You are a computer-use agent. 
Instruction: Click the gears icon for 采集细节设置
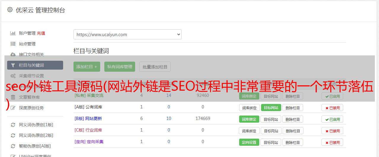point(13,76)
